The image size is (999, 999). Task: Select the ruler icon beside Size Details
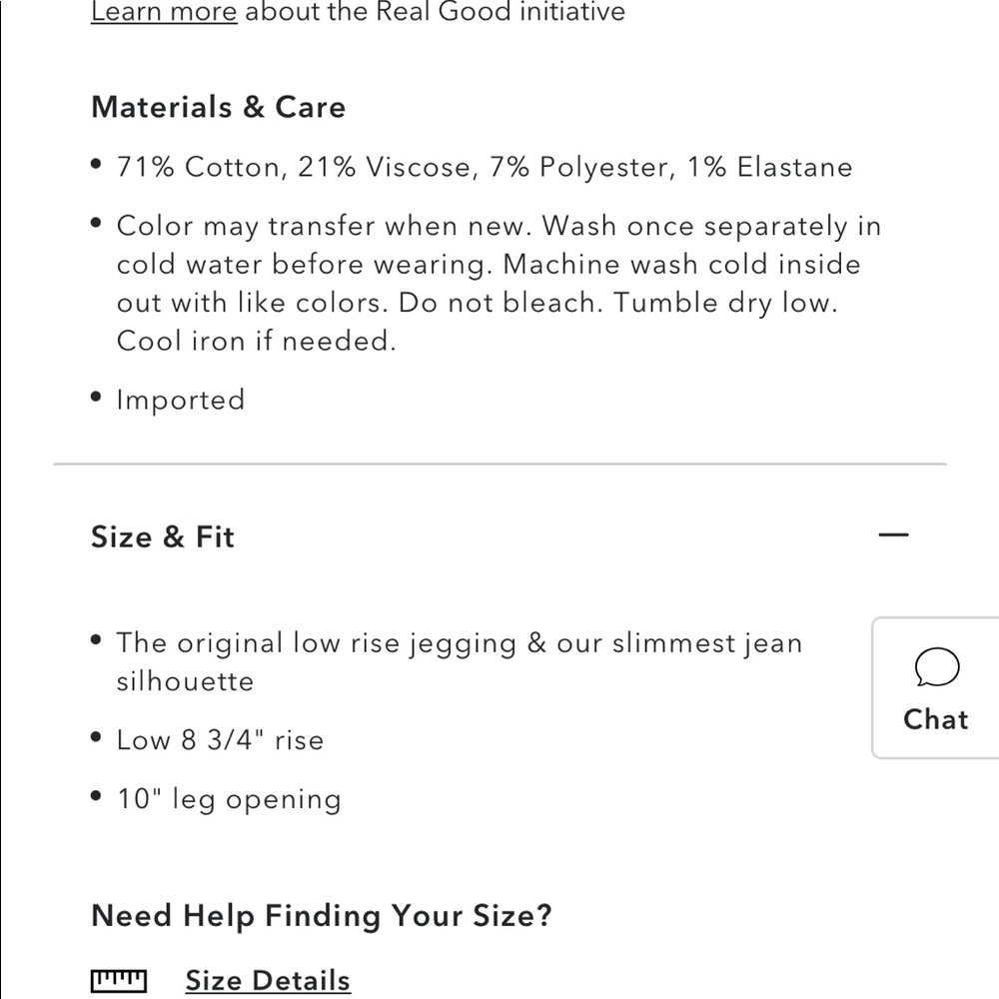119,980
